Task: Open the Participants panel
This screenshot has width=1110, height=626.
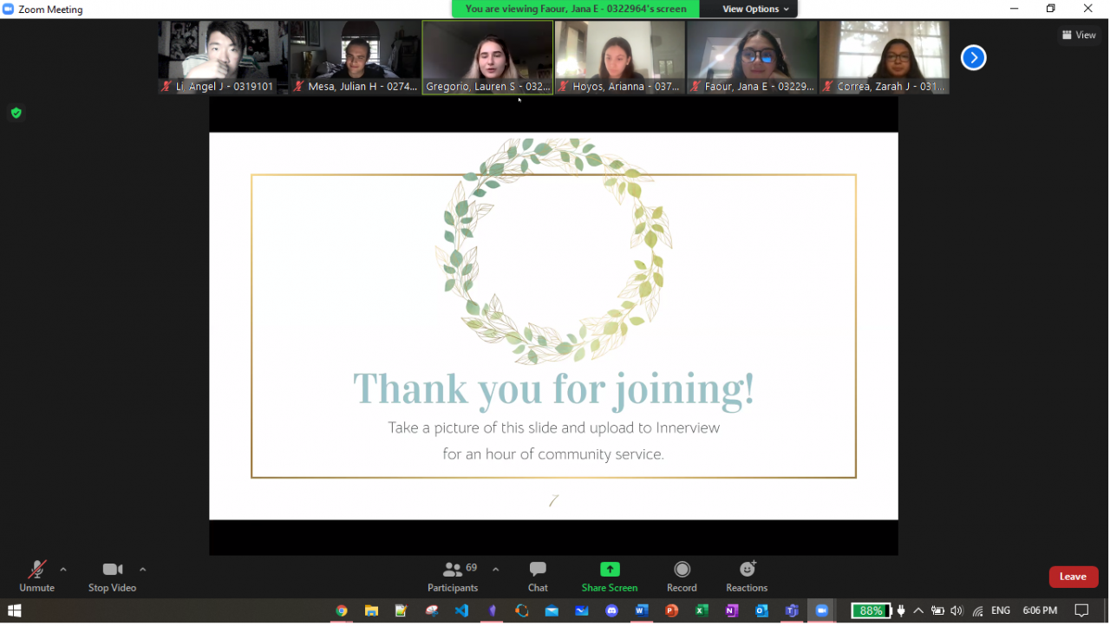Action: (x=453, y=577)
